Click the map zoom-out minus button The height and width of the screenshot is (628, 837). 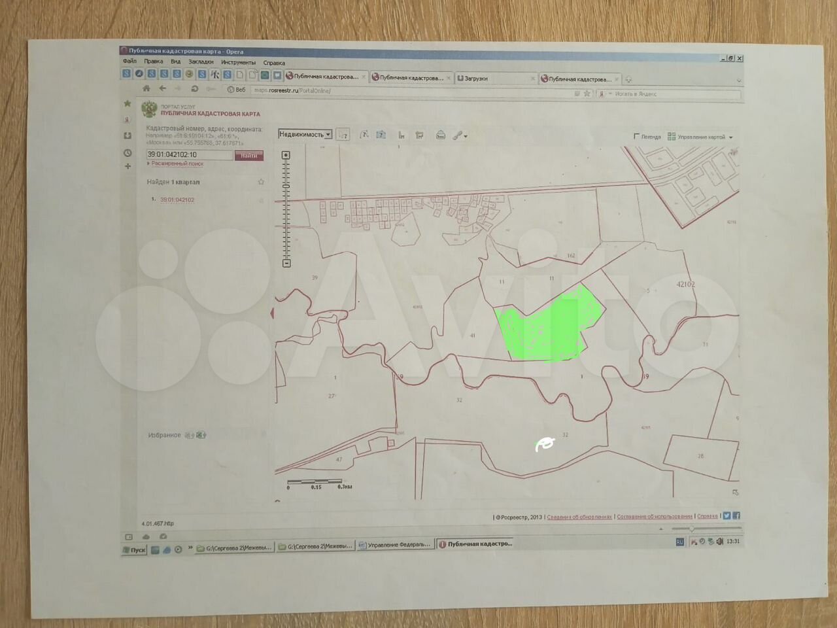tap(286, 263)
